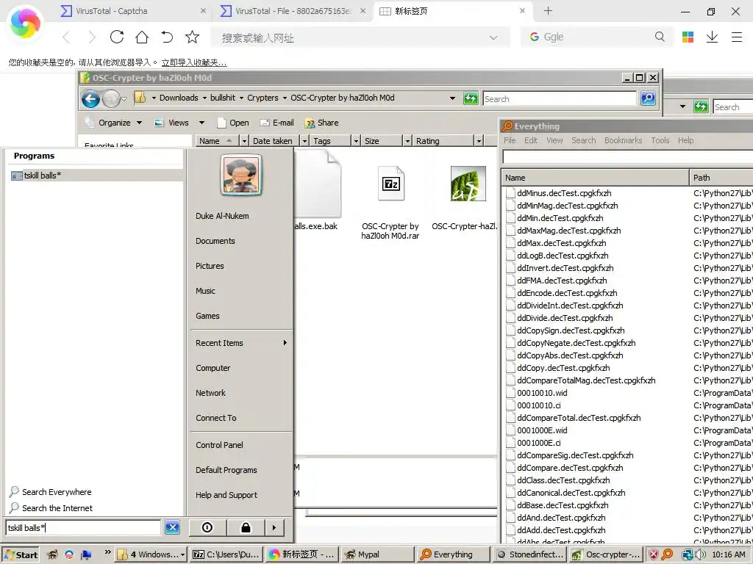Open the colorful apps grid icon
This screenshot has height=564, width=753.
click(688, 37)
